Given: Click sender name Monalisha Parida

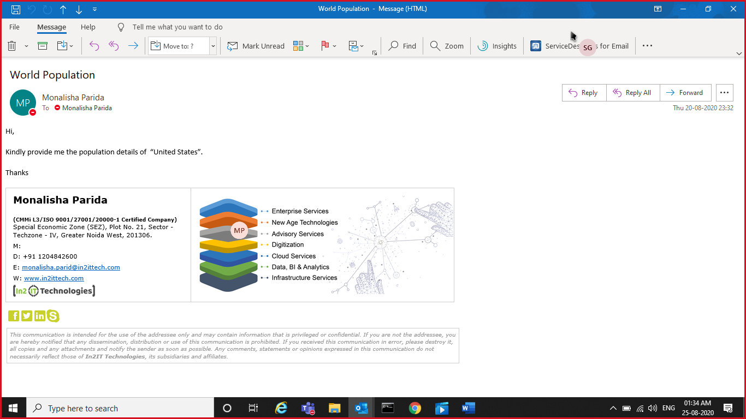Looking at the screenshot, I should 73,98.
